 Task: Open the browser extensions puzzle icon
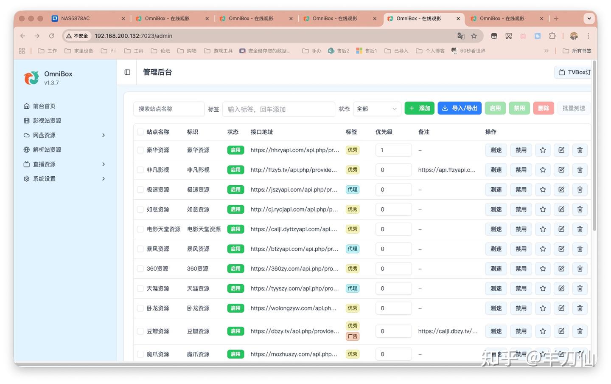coord(552,36)
